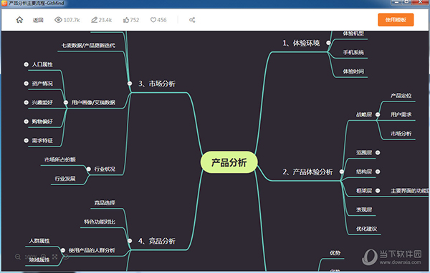Select the 竞品选择 node
The width and height of the screenshot is (430, 273).
click(105, 203)
